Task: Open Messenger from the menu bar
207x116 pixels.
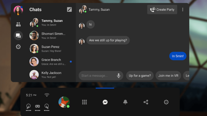Action: point(105,102)
